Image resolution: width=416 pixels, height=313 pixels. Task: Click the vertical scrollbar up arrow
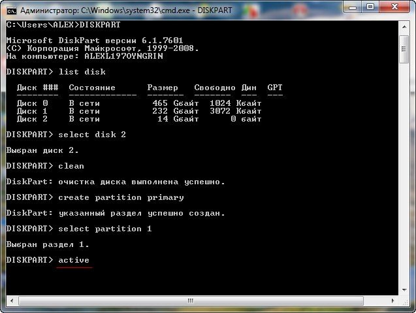[x=405, y=25]
